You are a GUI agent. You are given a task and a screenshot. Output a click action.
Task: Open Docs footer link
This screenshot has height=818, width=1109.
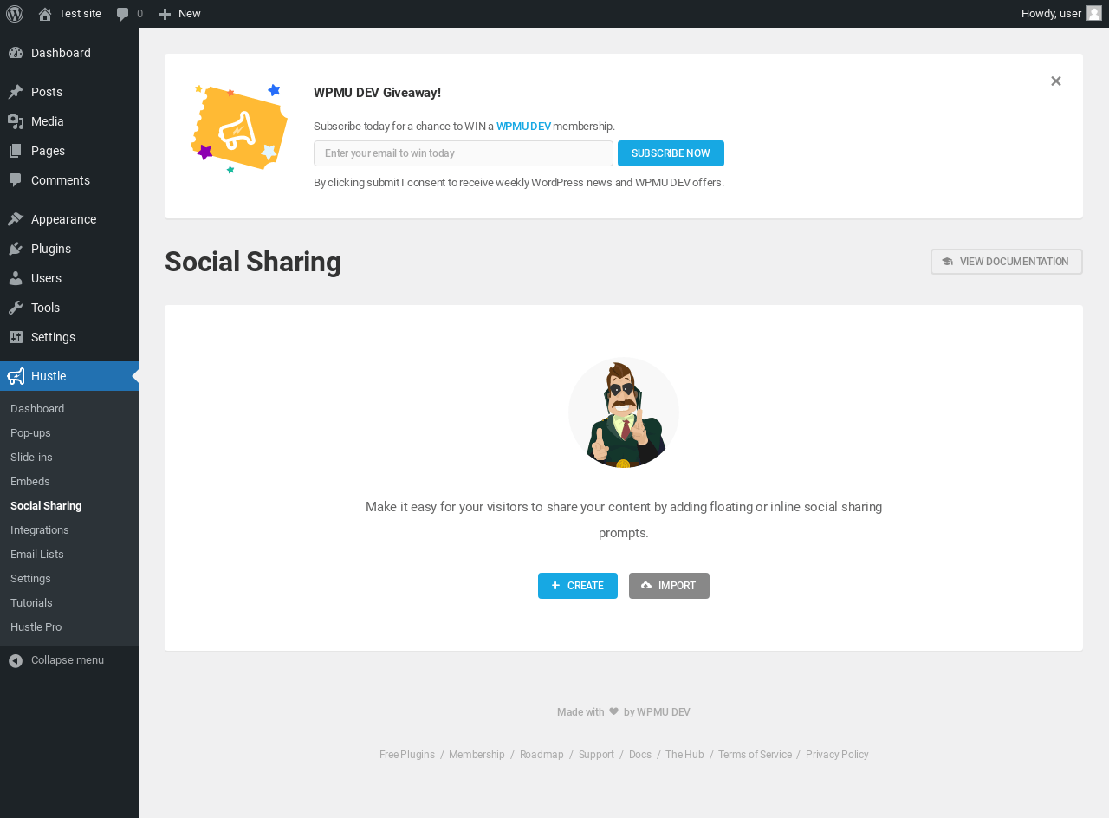point(640,755)
